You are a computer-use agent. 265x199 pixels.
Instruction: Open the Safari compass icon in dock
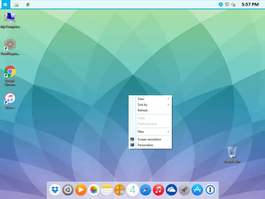[145, 190]
